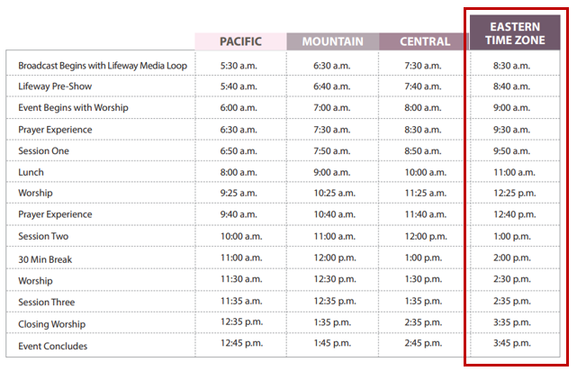
Task: Click the Event Begins with Worship label
Action: [74, 108]
